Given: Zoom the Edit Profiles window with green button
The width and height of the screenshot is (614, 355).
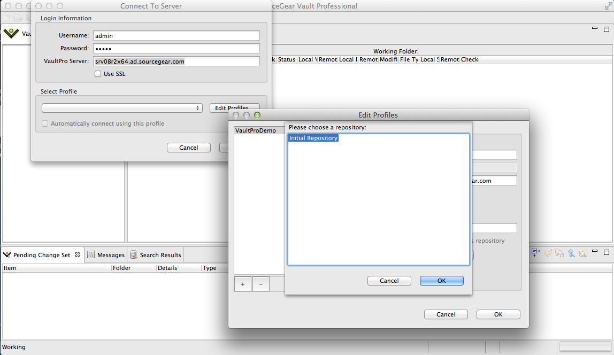Looking at the screenshot, I should [257, 115].
